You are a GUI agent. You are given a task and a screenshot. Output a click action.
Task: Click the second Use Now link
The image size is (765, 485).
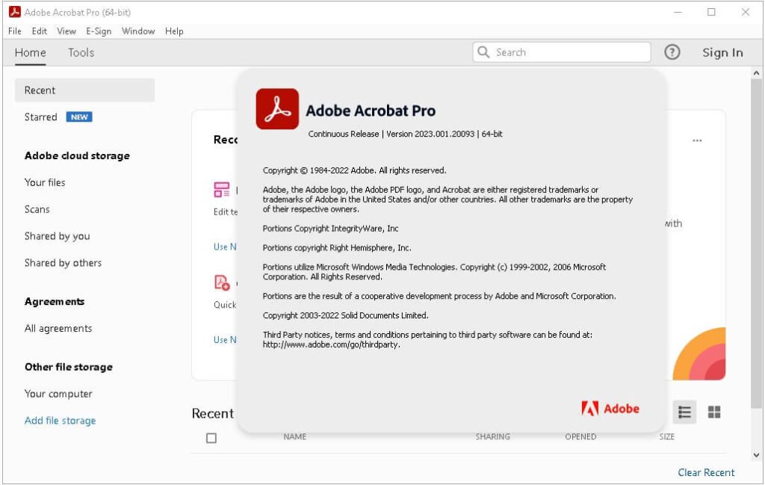pos(225,339)
